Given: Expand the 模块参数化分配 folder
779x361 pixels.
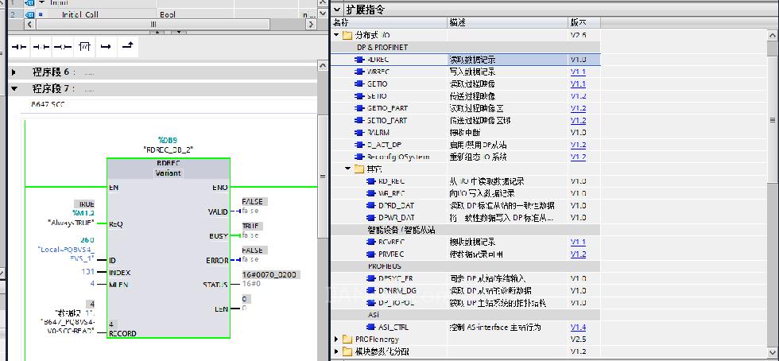Looking at the screenshot, I should 336,351.
